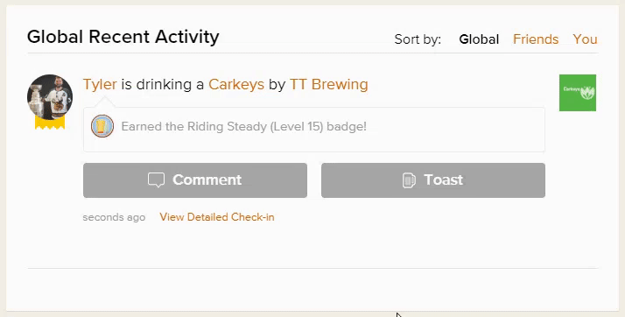The width and height of the screenshot is (625, 317).
Task: Click the seconds ago timestamp
Action: pyautogui.click(x=114, y=217)
